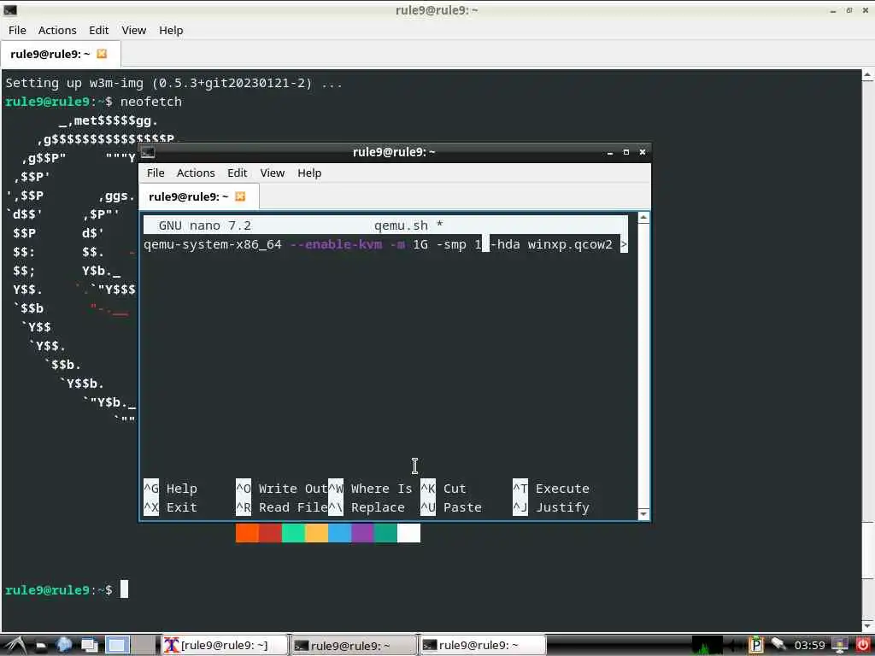Click the orange neofetch color block
This screenshot has height=656, width=875.
tap(247, 533)
